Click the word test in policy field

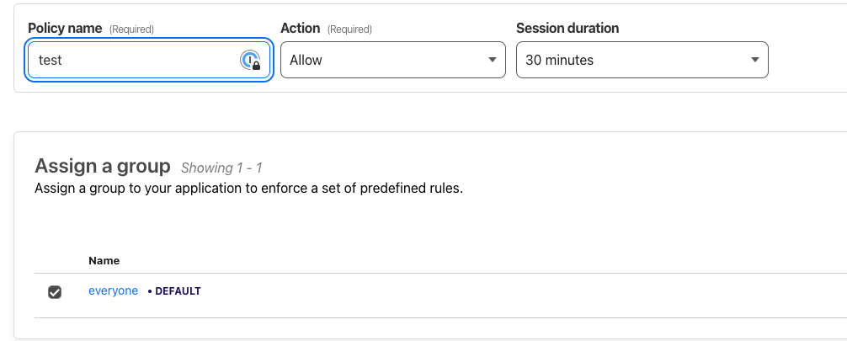pos(51,61)
